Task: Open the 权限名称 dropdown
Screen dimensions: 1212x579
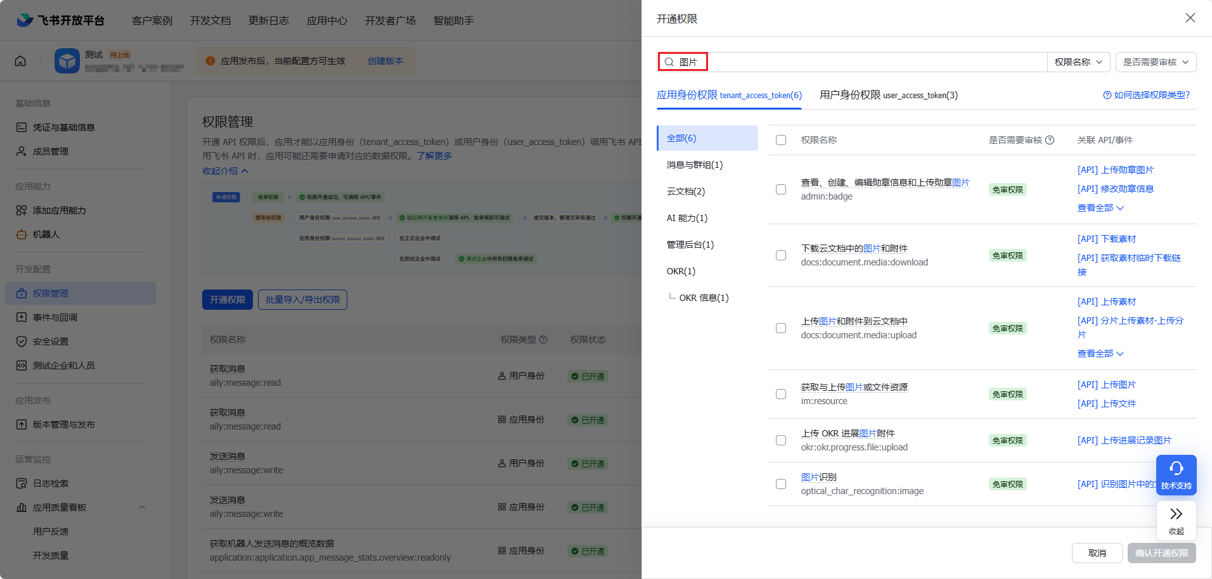Action: (1078, 61)
